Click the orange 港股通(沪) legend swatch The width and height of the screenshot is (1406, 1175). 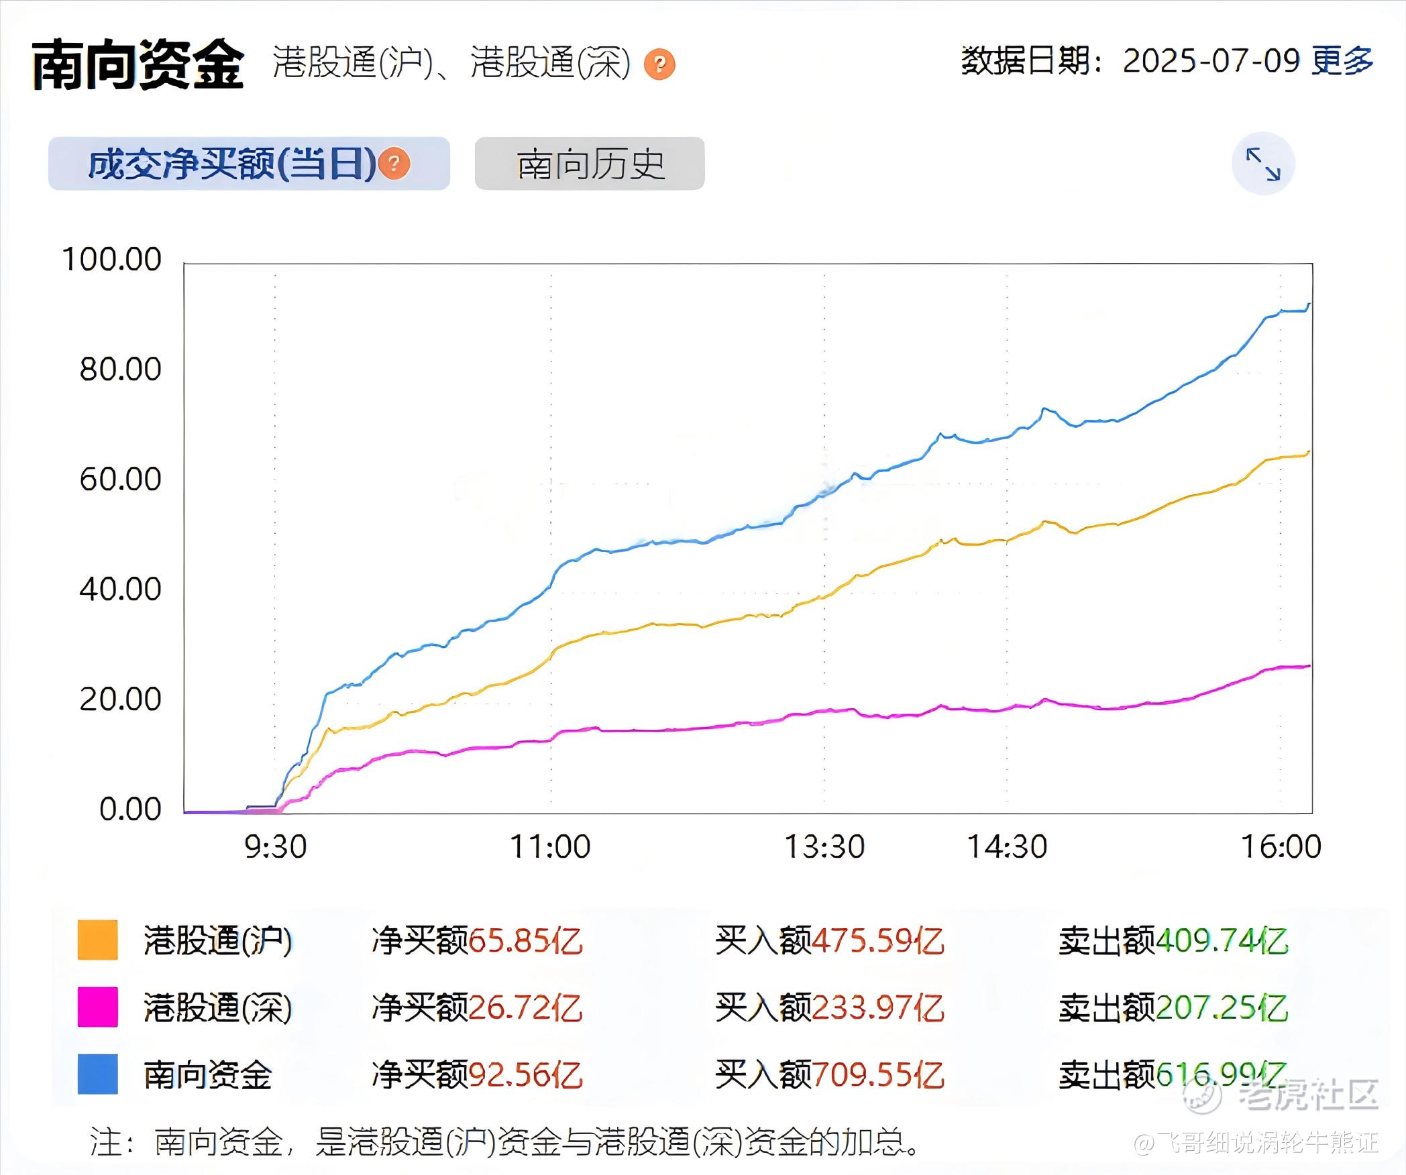[98, 940]
